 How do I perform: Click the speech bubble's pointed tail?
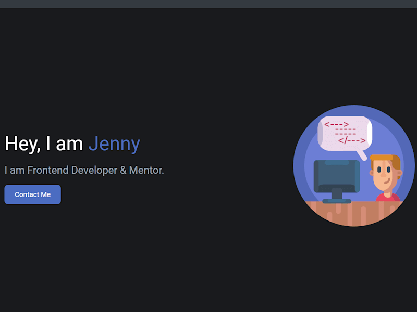[362, 155]
